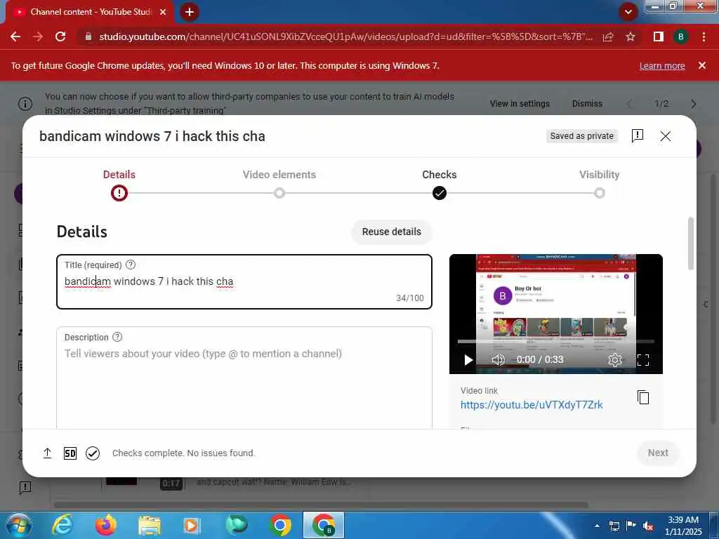
Task: Bookmark this page with star icon
Action: tap(631, 36)
